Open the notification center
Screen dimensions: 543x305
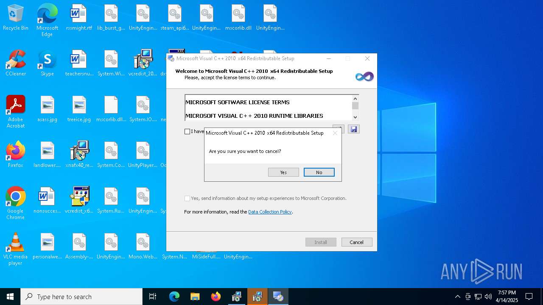click(529, 297)
